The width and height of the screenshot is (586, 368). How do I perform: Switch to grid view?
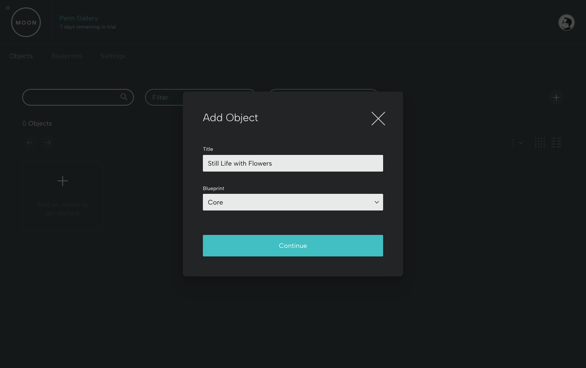tap(540, 143)
